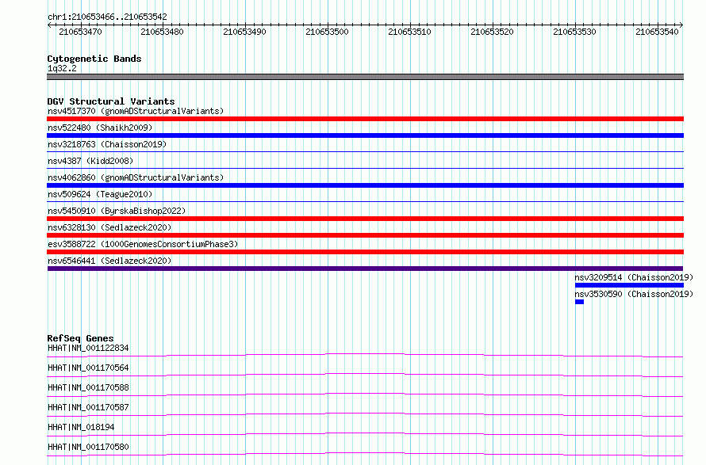Click the blue bar under nsv522480
This screenshot has height=465, width=706.
(365, 135)
